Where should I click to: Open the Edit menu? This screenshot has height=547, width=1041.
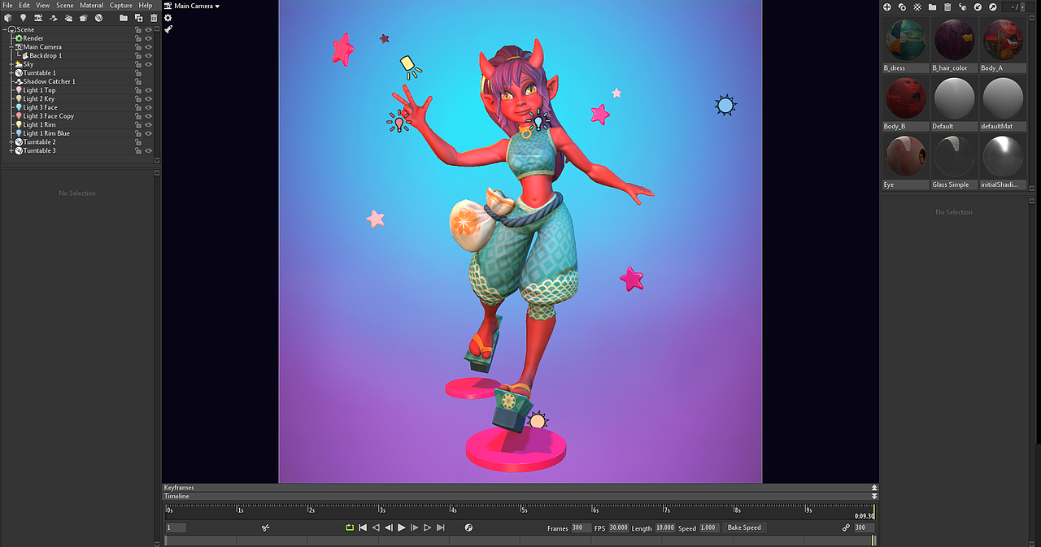coord(24,6)
